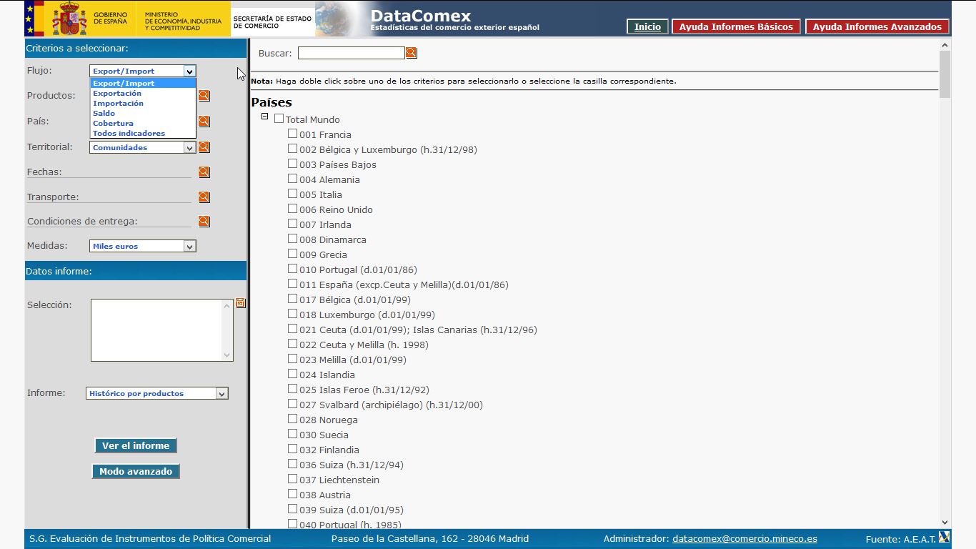Click inside the Selección text box
The height and width of the screenshot is (549, 976).
click(x=156, y=330)
